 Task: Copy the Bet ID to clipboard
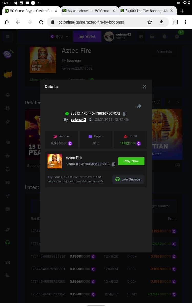click(x=124, y=114)
